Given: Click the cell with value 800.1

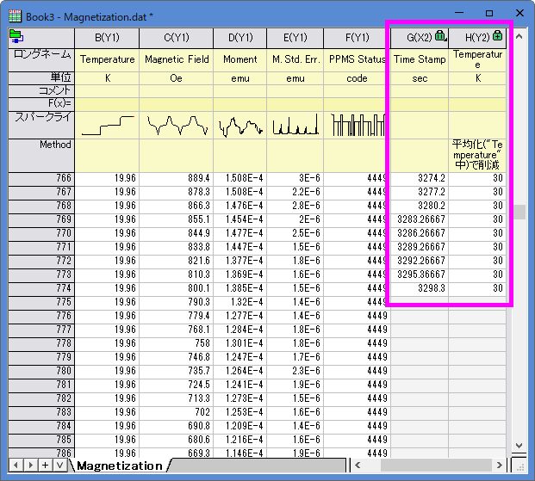Looking at the screenshot, I should (x=177, y=288).
